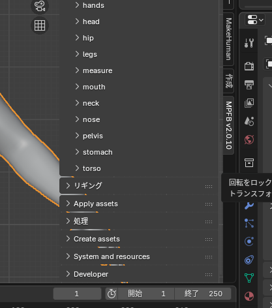The height and width of the screenshot is (308, 272).
Task: Expand the torso section
Action: (x=88, y=168)
